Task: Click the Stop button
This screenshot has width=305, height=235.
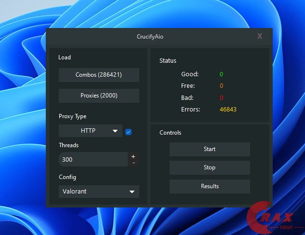Action: (210, 167)
